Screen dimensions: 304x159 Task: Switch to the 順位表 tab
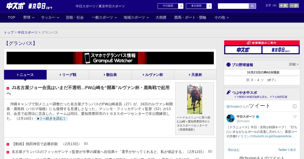coord(110,75)
